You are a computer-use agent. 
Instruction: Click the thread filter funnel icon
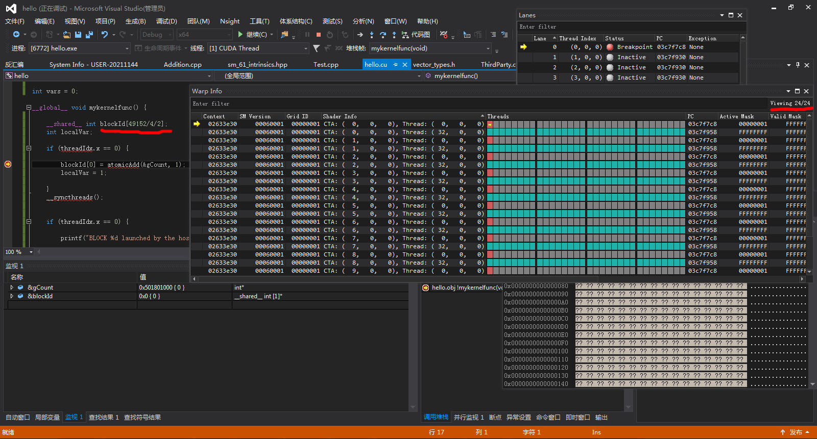point(317,48)
